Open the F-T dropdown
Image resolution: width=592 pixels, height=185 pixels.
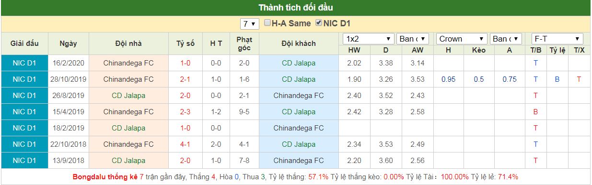click(557, 39)
